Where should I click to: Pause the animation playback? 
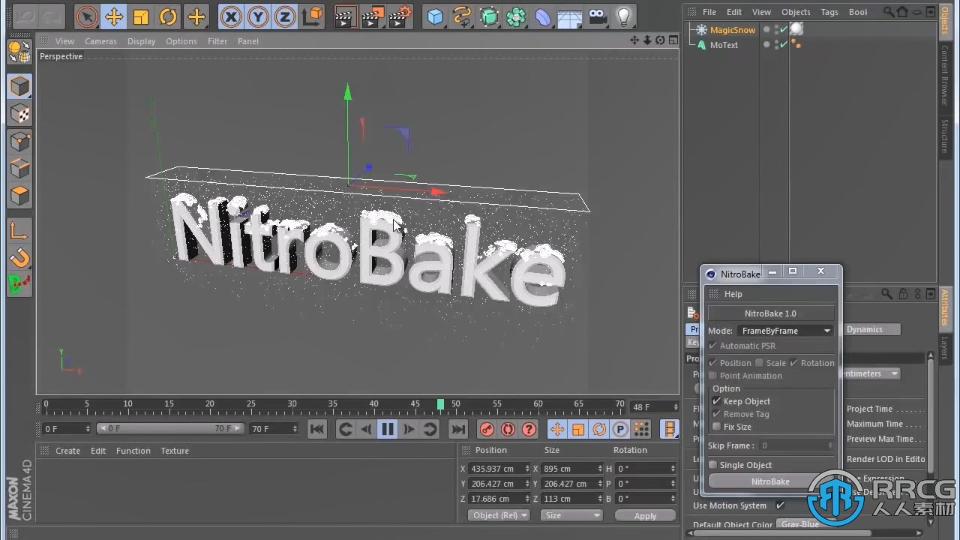tap(387, 429)
